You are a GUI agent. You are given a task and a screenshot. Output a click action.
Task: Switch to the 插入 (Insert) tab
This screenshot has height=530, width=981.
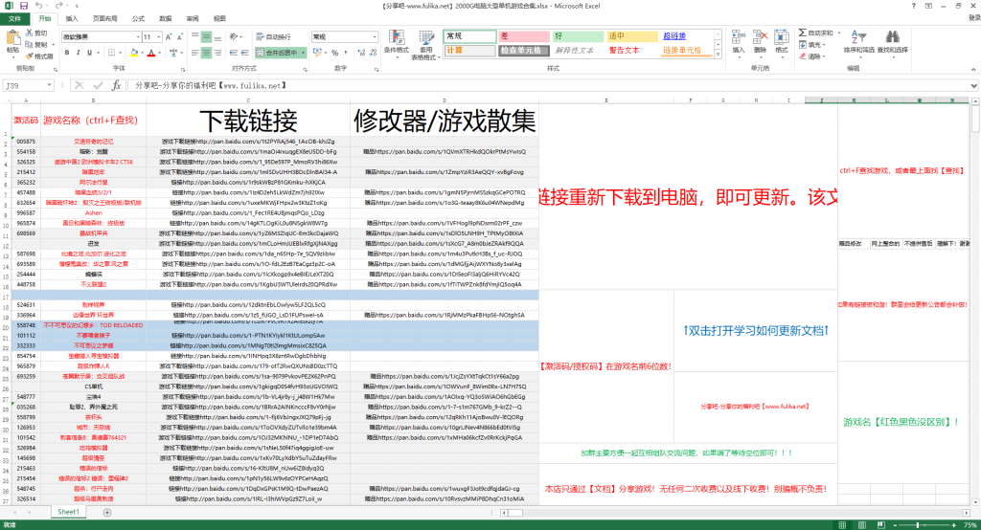[x=72, y=19]
